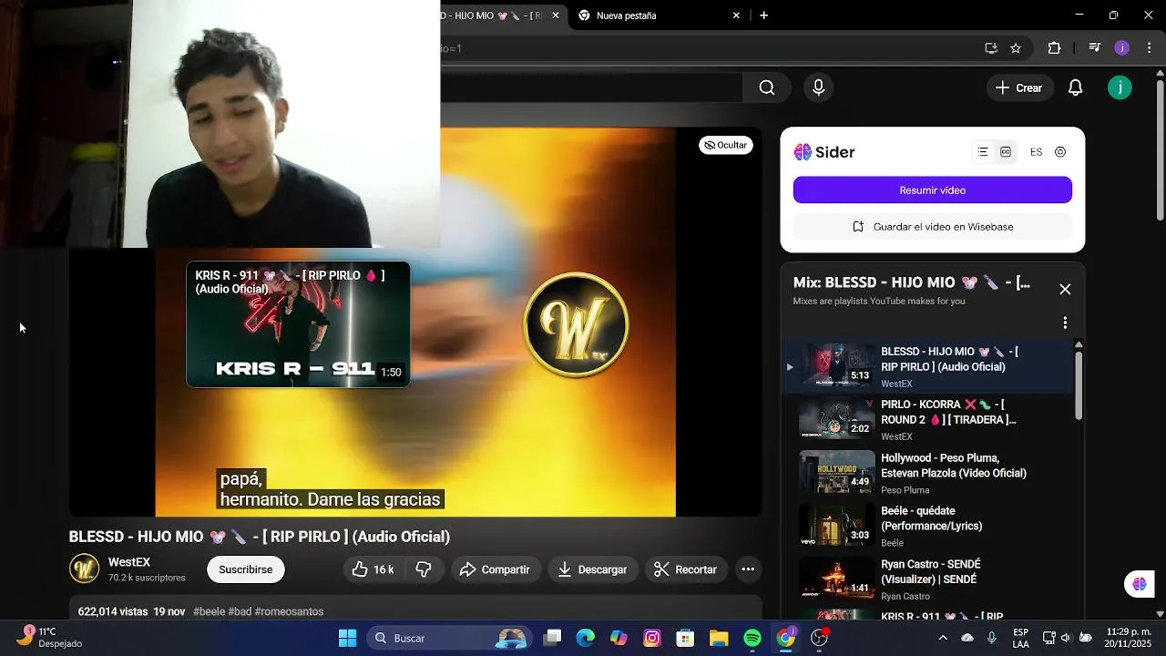
Task: Click the taskbar microphone tray icon
Action: pyautogui.click(x=992, y=638)
